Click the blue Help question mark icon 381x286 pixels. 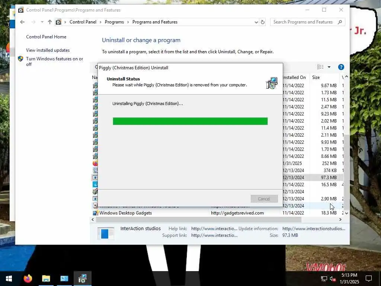pos(341,67)
